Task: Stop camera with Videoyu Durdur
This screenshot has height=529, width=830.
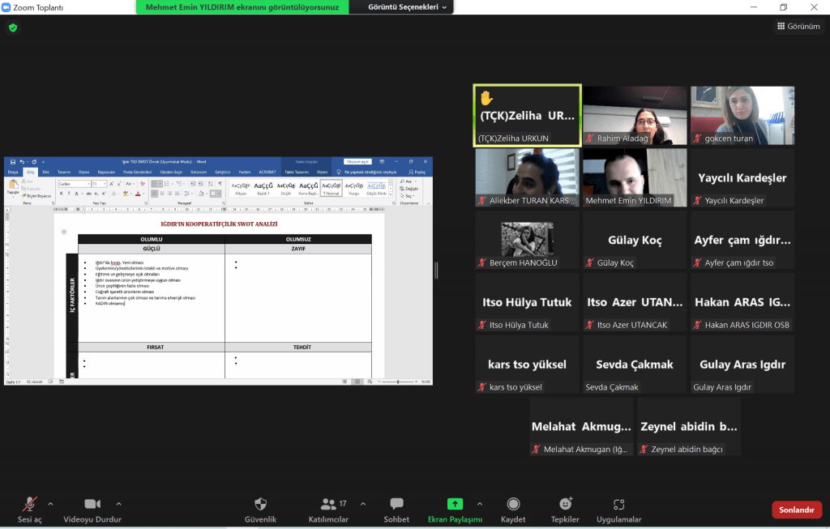Action: 92,505
